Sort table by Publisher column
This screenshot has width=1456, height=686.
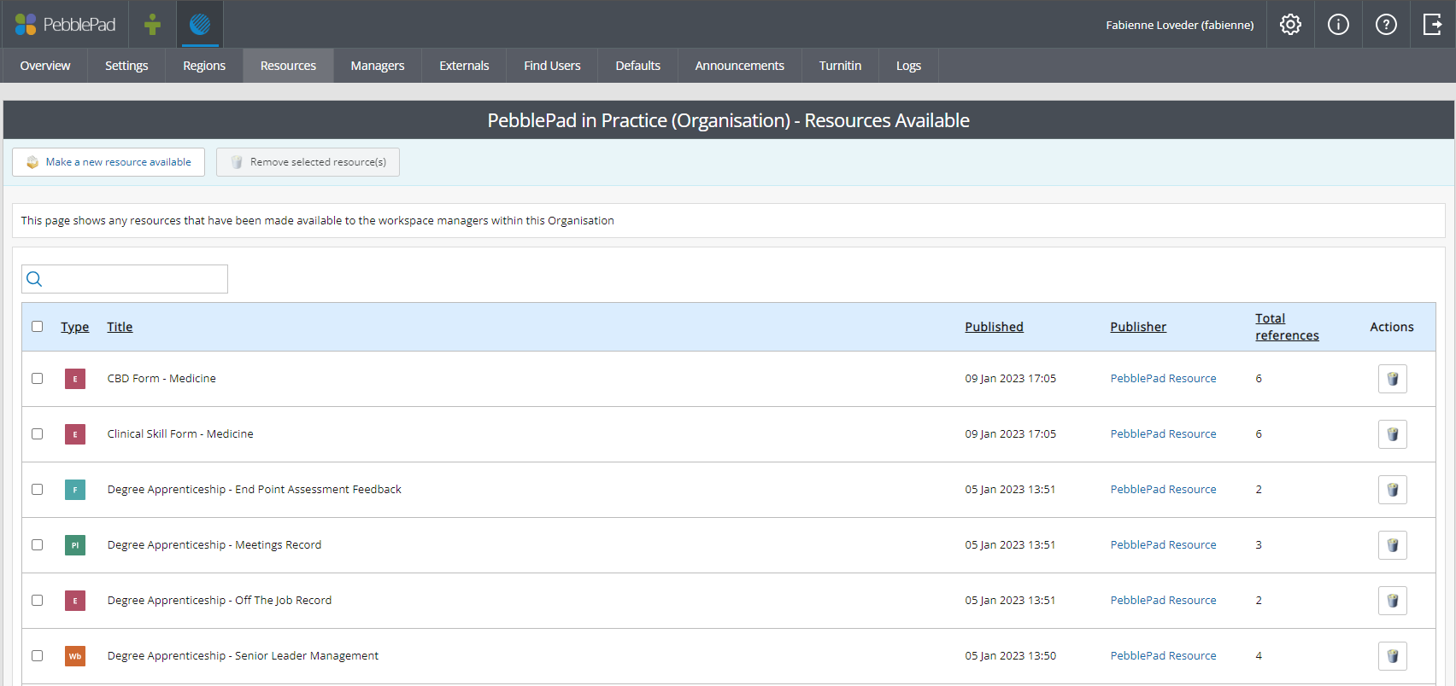(x=1138, y=327)
